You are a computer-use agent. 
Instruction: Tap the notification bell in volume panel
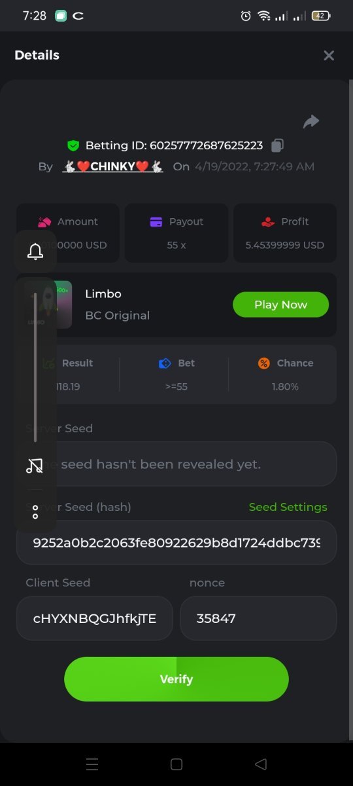point(35,251)
